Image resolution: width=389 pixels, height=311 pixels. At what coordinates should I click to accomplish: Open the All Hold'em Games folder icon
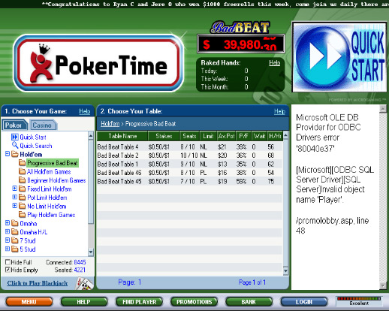(x=23, y=171)
